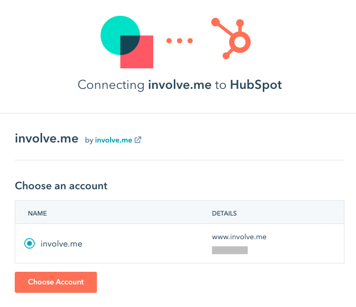Click the involve.me account name label
This screenshot has width=356, height=307.
tap(61, 244)
